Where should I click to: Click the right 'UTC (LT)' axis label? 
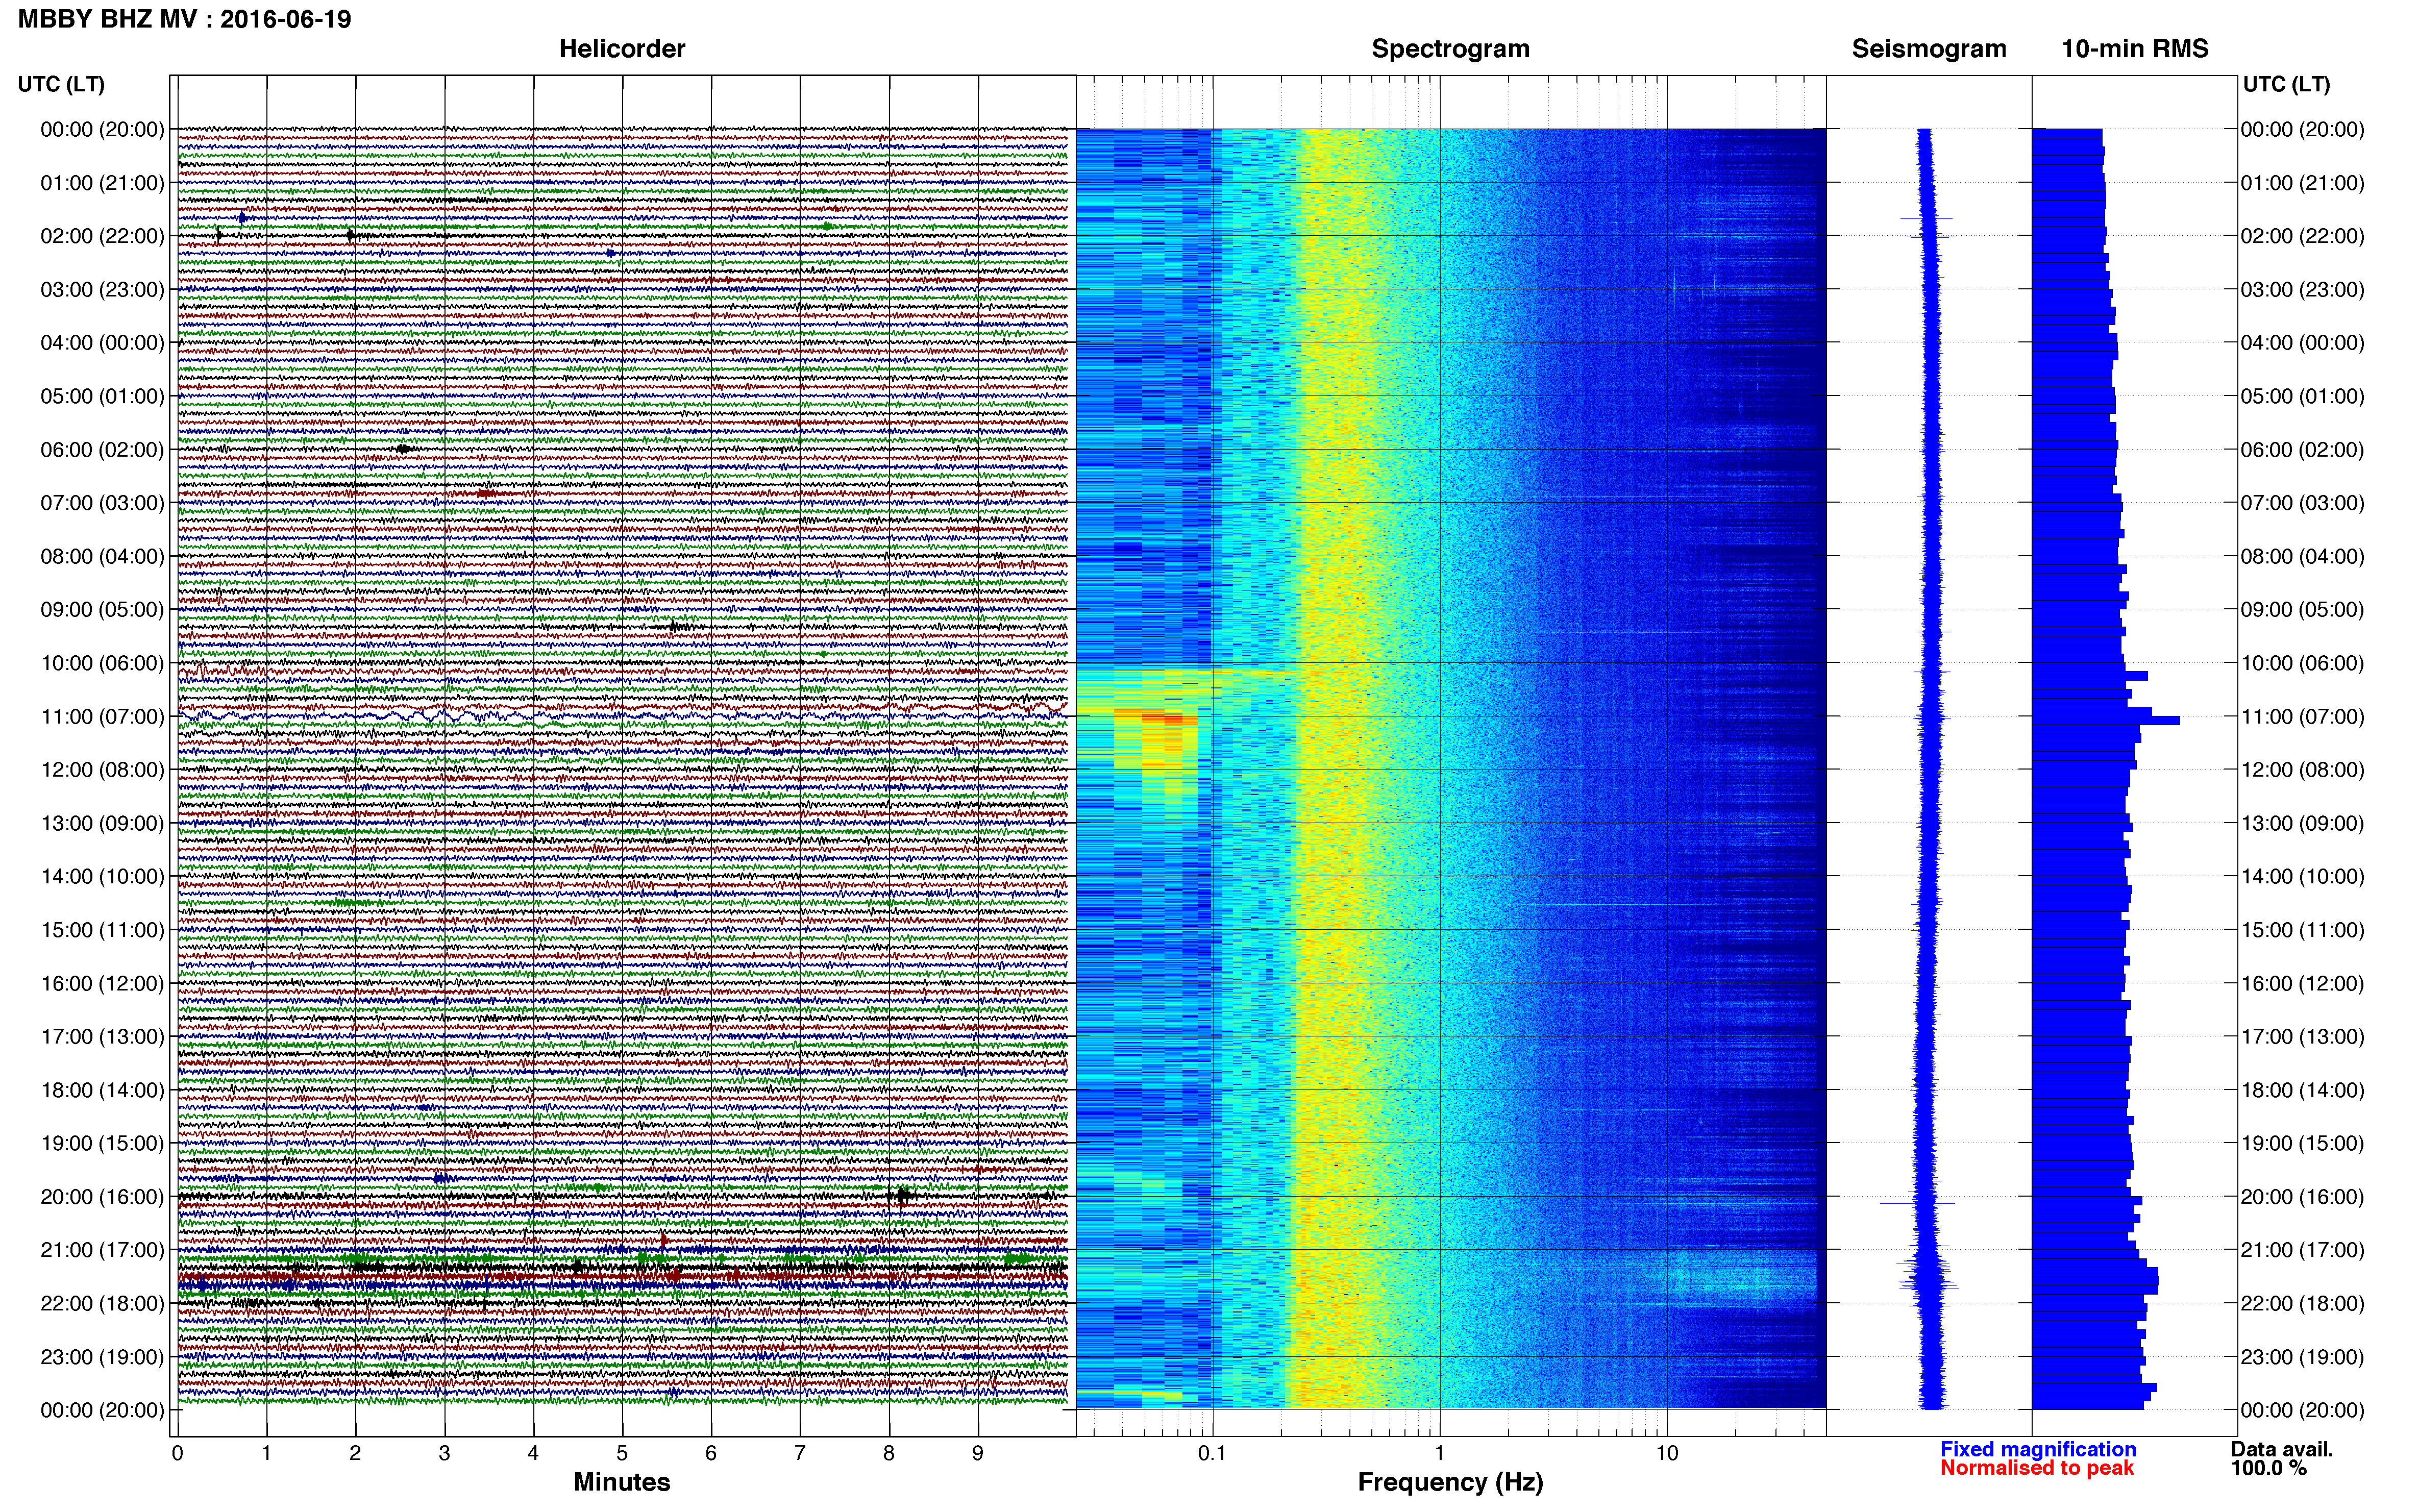coord(2286,84)
